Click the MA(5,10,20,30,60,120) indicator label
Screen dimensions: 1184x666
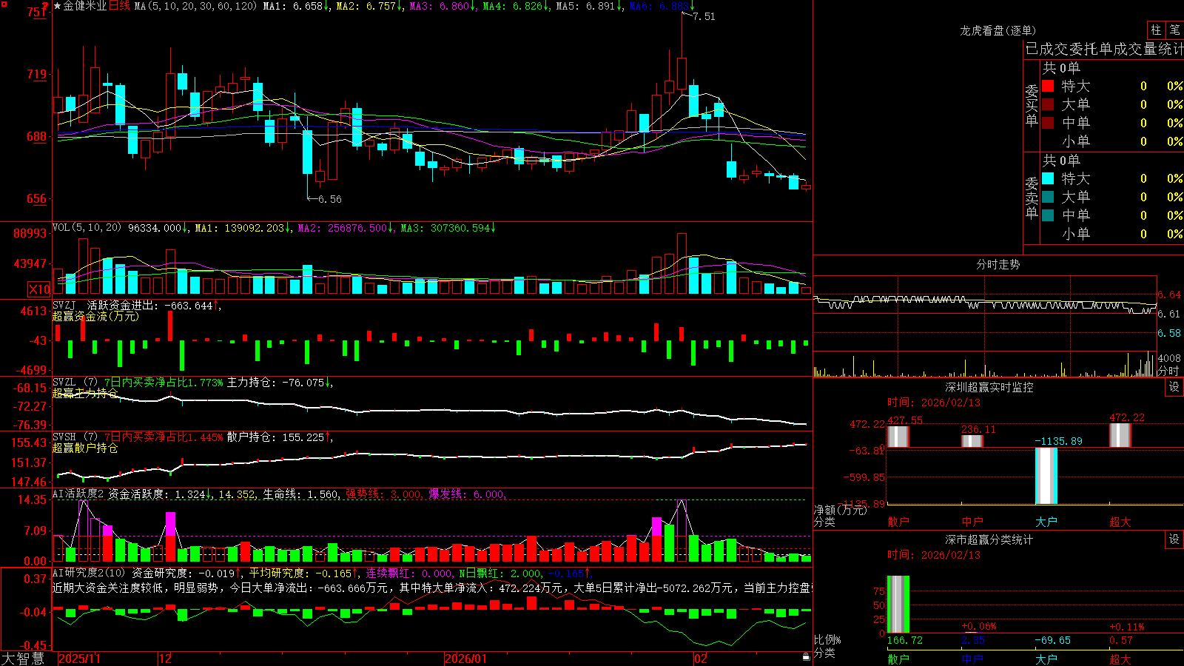coord(195,6)
